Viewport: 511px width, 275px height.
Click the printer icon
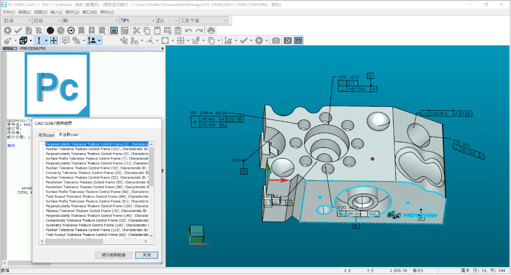click(x=211, y=31)
